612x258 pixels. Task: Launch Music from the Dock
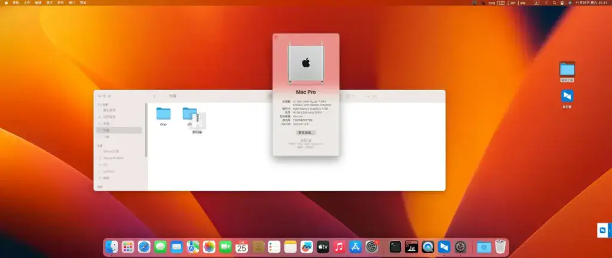click(339, 247)
